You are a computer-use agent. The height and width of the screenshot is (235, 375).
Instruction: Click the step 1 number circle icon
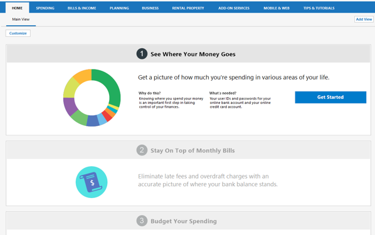click(142, 54)
